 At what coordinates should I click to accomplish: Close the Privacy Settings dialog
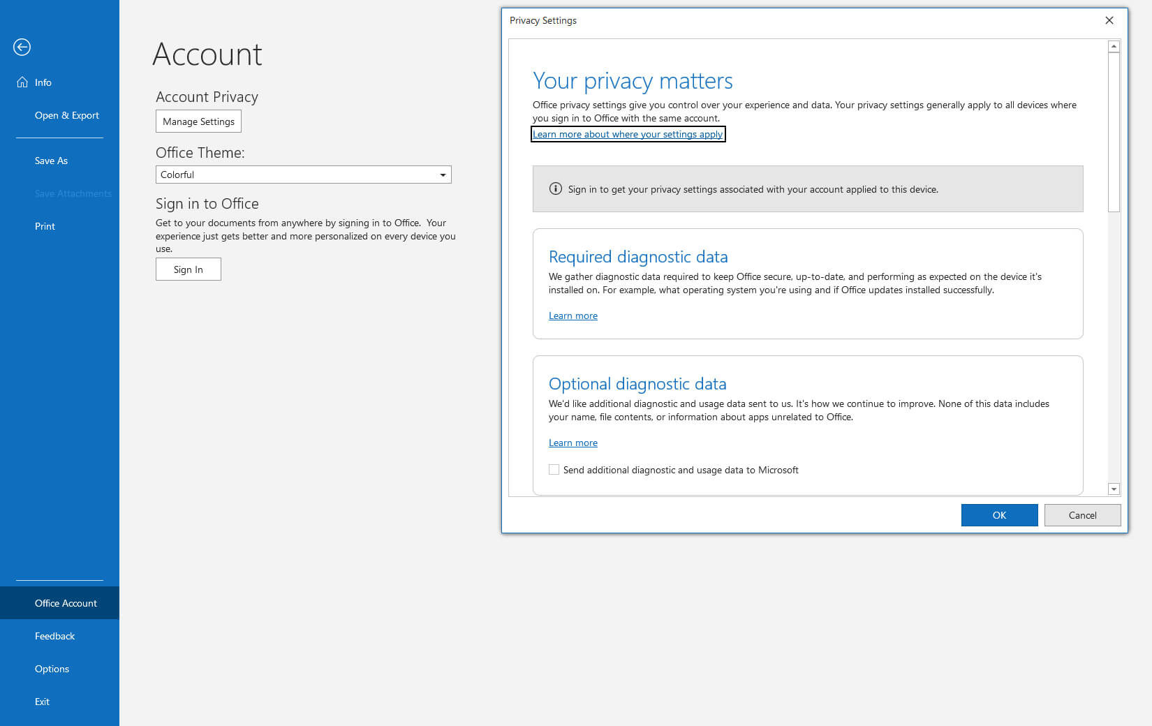tap(1109, 20)
